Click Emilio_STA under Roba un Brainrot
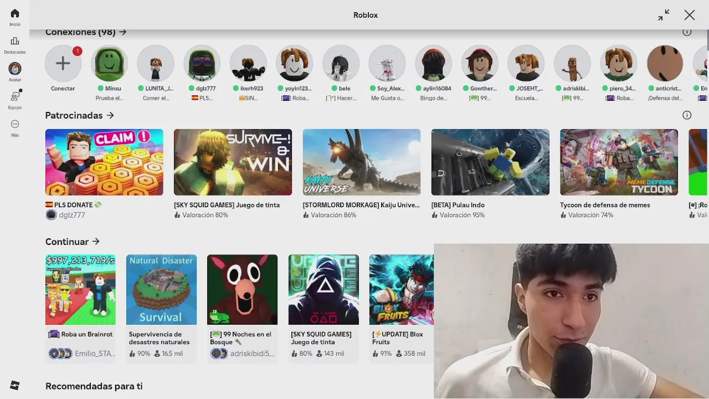 [x=95, y=354]
